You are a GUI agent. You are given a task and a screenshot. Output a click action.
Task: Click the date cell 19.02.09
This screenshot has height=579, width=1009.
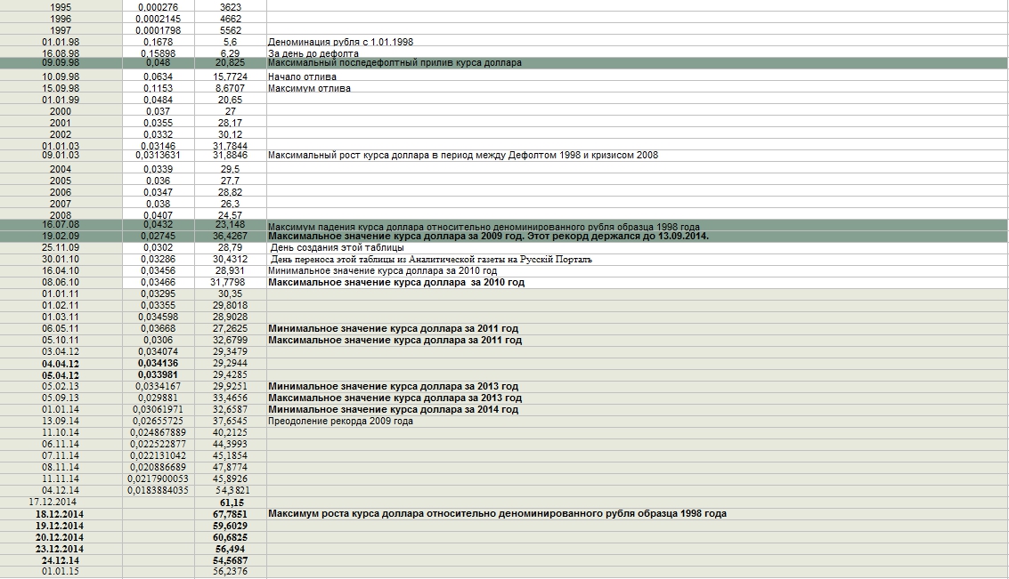coord(61,237)
